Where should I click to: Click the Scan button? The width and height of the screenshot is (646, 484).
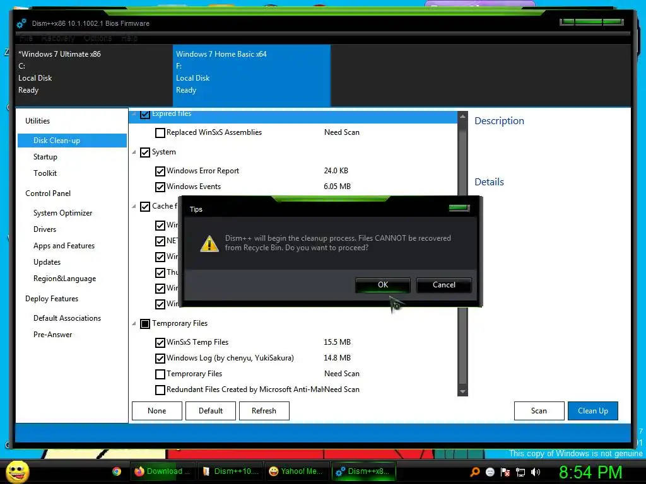(539, 411)
